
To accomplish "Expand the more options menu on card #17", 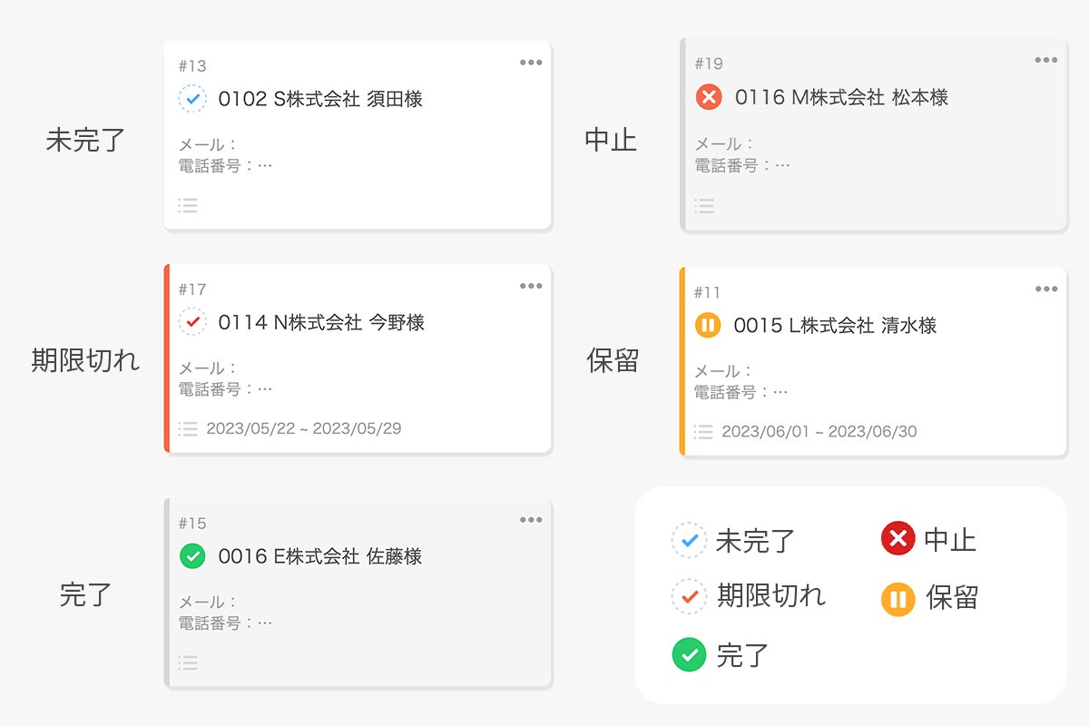I will tap(531, 286).
